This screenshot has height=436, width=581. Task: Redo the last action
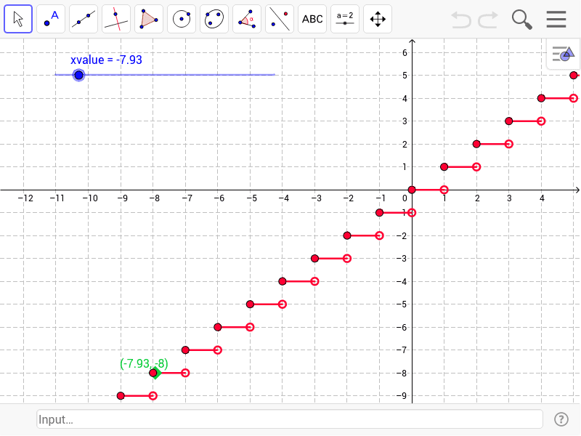tap(487, 20)
